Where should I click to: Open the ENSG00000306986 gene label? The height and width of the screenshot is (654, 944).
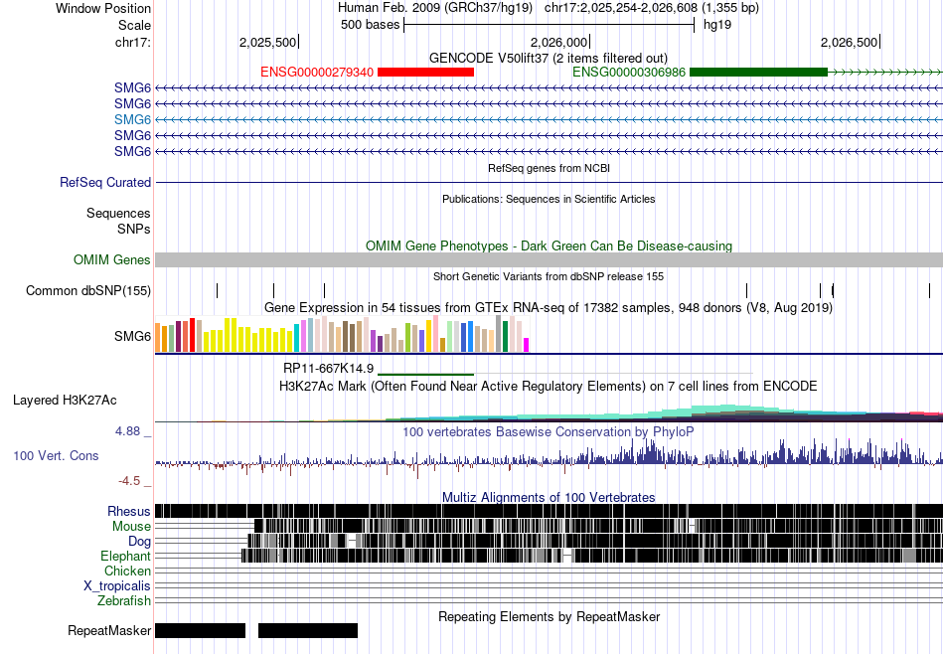tap(629, 73)
